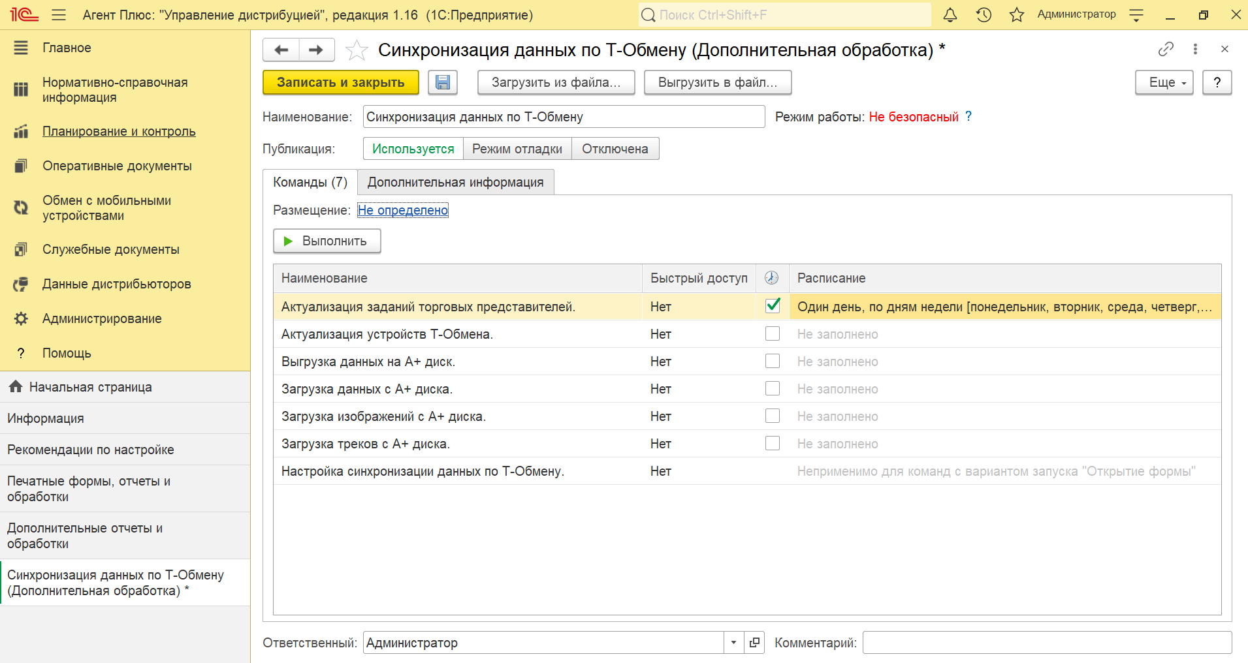Enable schedule for Загрузка треков с А+ диска

pos(773,443)
